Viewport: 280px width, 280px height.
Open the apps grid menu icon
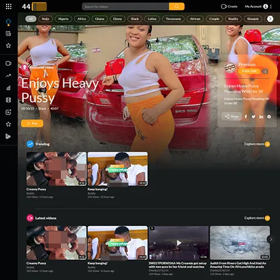tap(9, 7)
